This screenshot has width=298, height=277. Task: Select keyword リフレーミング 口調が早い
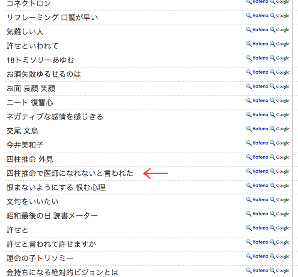(52, 17)
